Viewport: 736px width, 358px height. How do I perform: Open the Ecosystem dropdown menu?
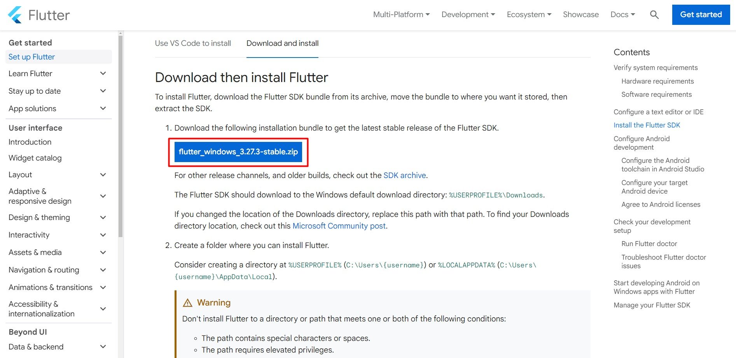(x=529, y=15)
